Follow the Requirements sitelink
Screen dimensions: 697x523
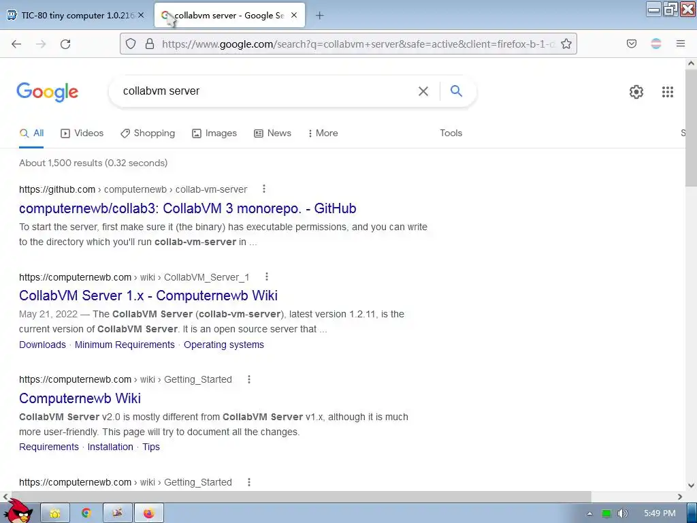pyautogui.click(x=49, y=447)
